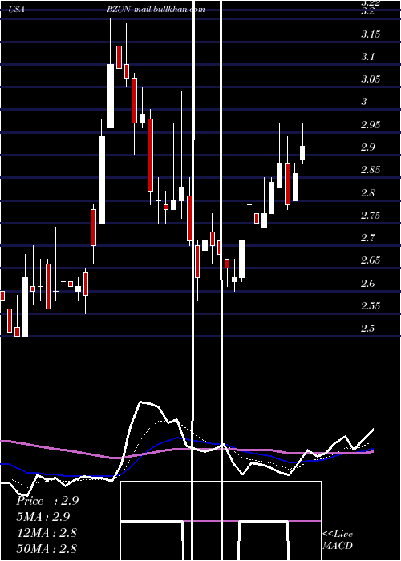Click the 3.05 price axis label
401x561 pixels.
click(x=371, y=79)
